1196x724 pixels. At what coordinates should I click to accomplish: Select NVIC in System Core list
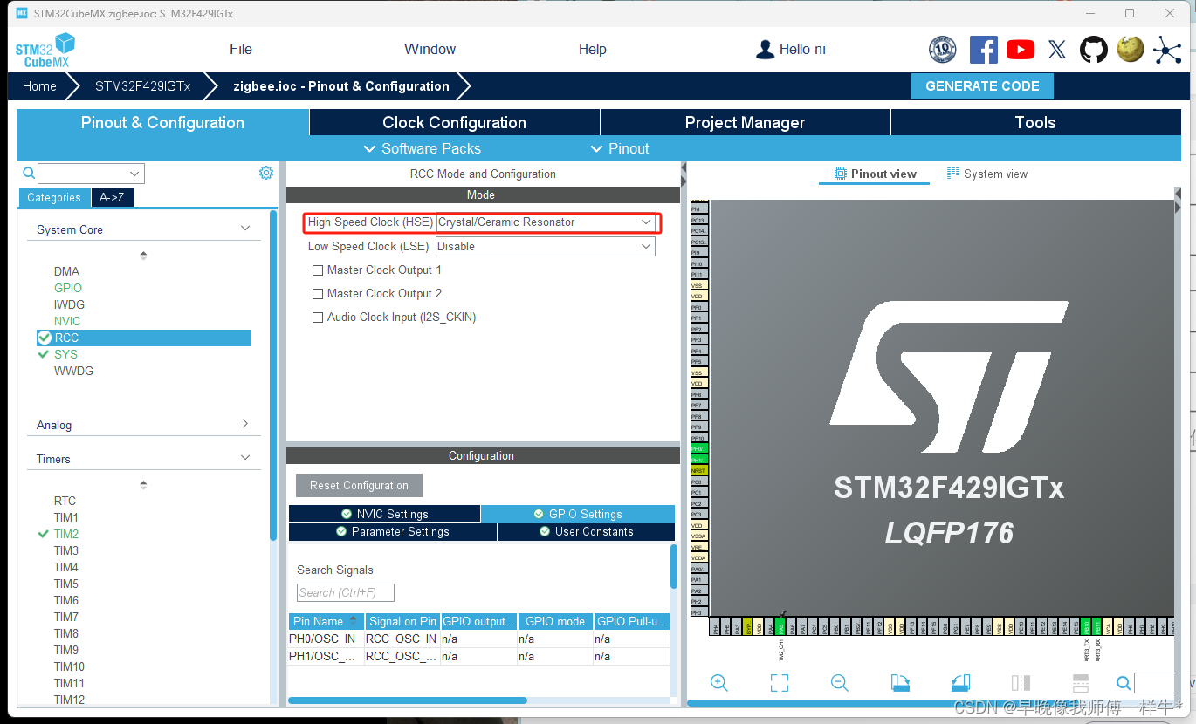(67, 321)
